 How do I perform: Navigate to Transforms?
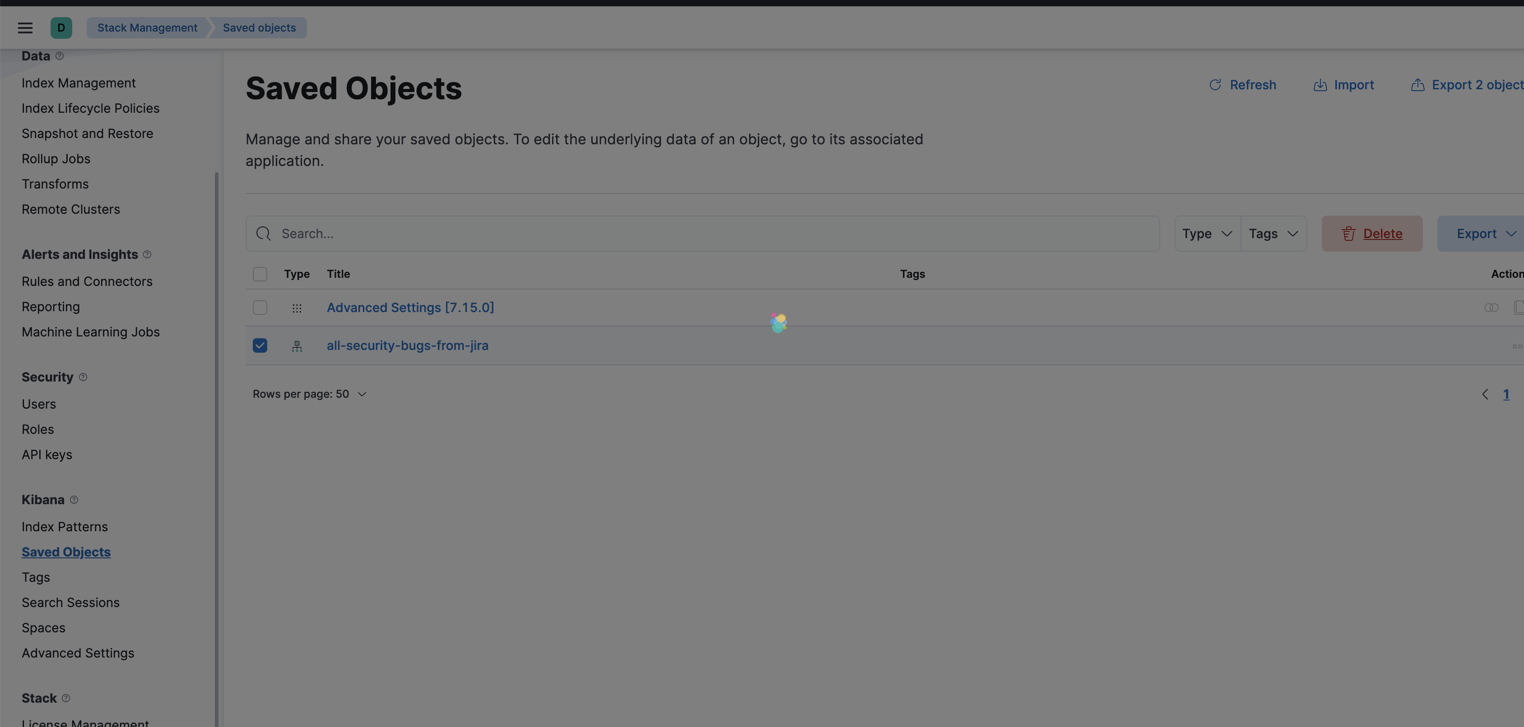point(55,184)
